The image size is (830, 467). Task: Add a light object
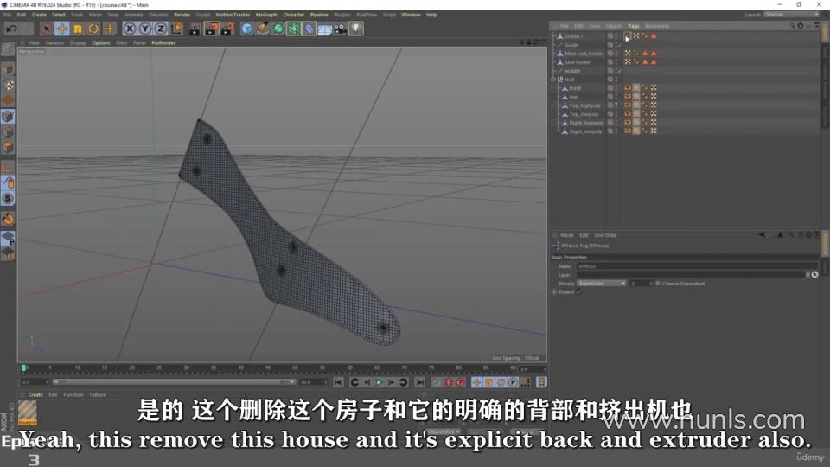[355, 29]
